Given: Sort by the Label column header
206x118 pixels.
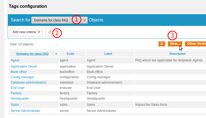Looking at the screenshot, I should (x=108, y=54).
